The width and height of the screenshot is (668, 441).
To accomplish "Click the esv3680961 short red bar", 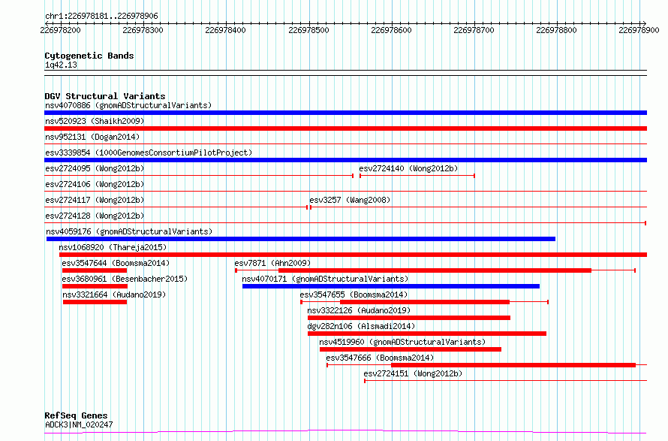I will pos(95,286).
